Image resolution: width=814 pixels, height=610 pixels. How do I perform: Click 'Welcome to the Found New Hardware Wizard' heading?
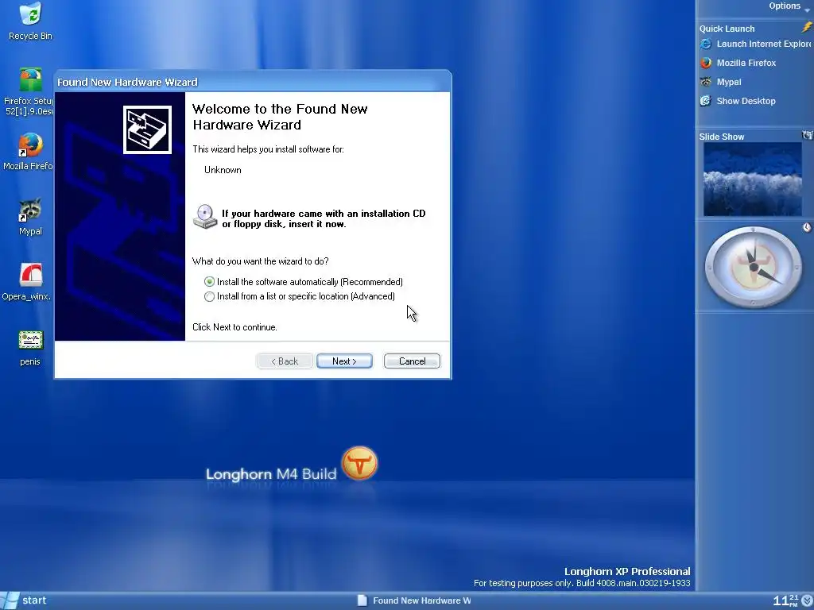(280, 117)
